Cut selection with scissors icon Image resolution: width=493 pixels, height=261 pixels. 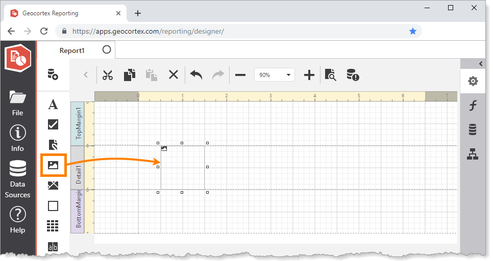[x=108, y=75]
